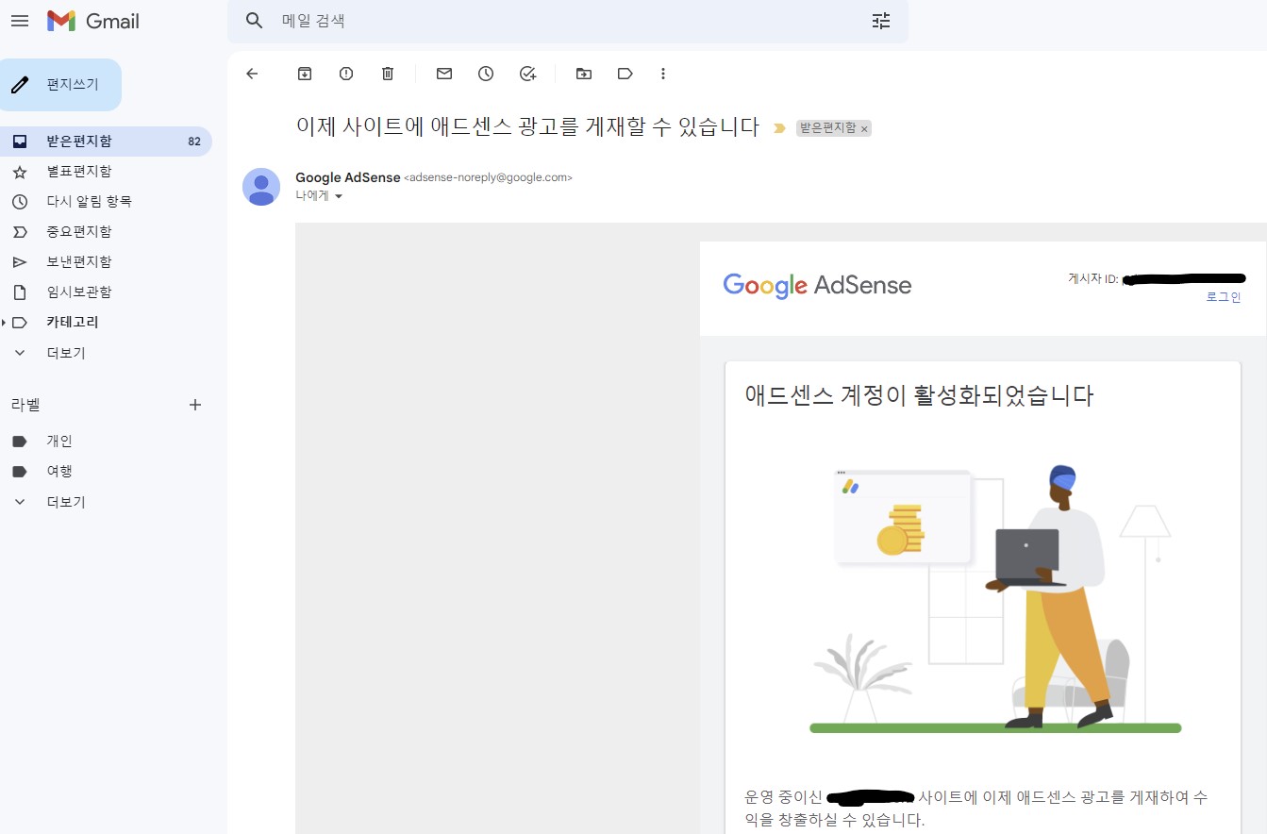Click the 로그인 link in email
The height and width of the screenshot is (834, 1267).
pyautogui.click(x=1224, y=297)
